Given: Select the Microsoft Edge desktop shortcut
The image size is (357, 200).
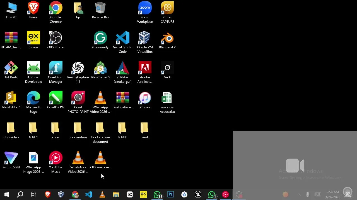Looking at the screenshot, I should pyautogui.click(x=33, y=102).
